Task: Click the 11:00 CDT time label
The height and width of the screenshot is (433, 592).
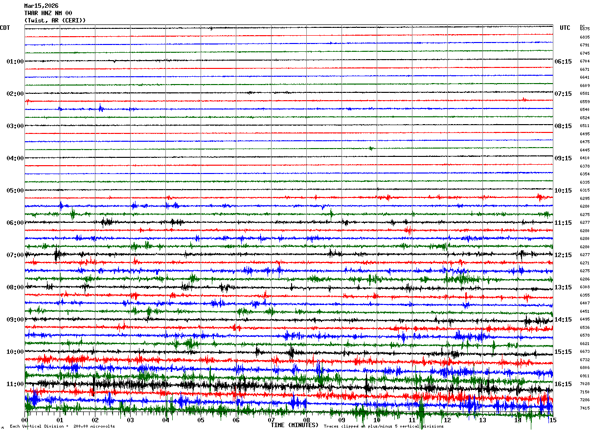Action: [x=15, y=384]
